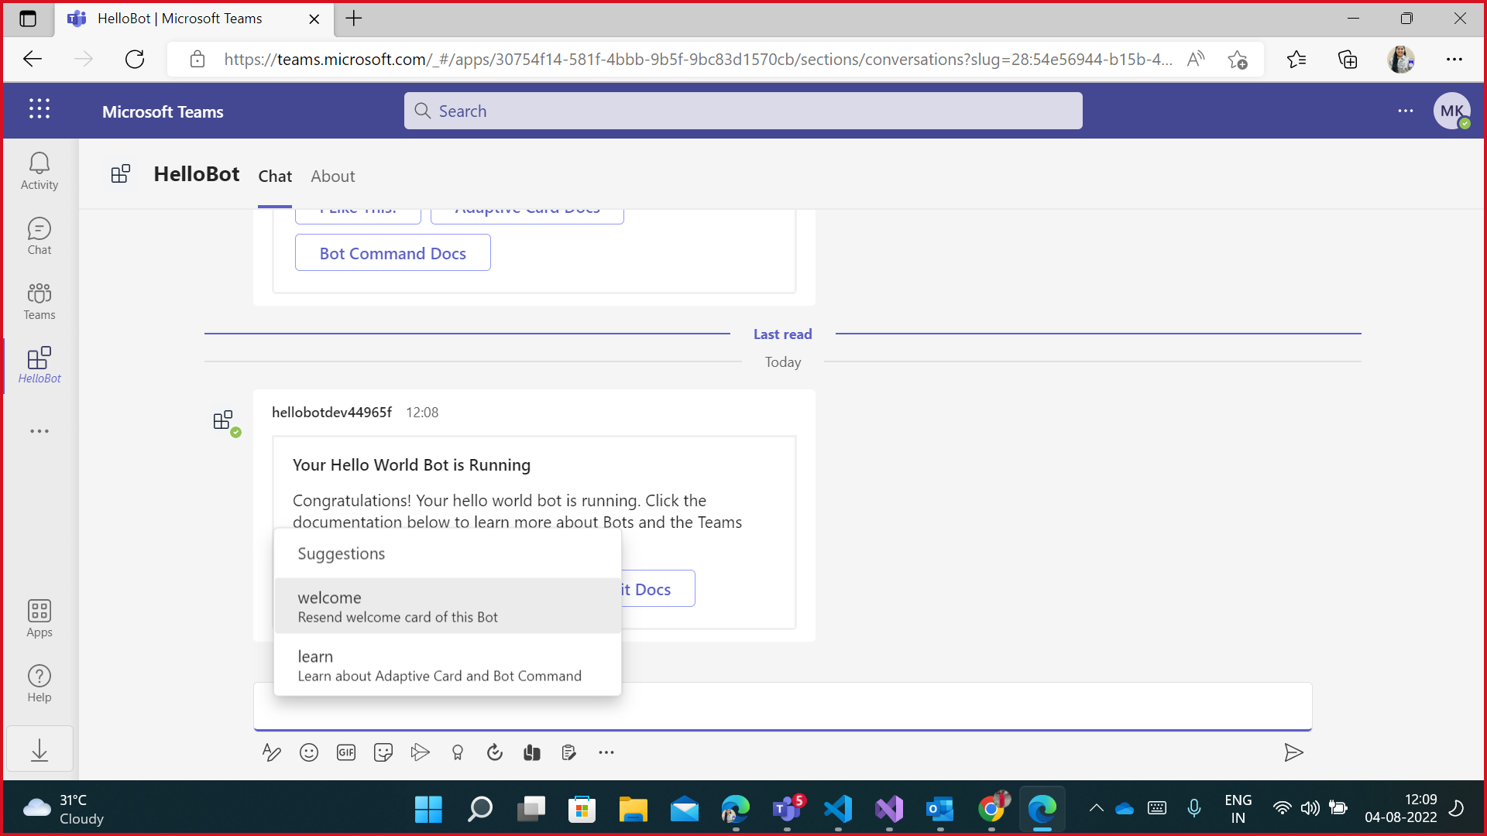Viewport: 1487px width, 836px height.
Task: Open the Activity feed in the sidebar
Action: tap(39, 170)
